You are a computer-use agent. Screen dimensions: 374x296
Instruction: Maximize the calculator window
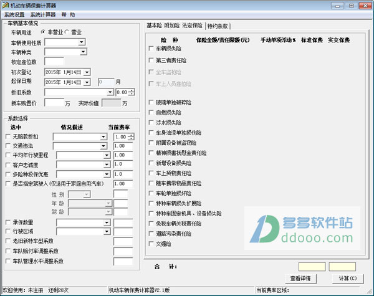(x=351, y=6)
